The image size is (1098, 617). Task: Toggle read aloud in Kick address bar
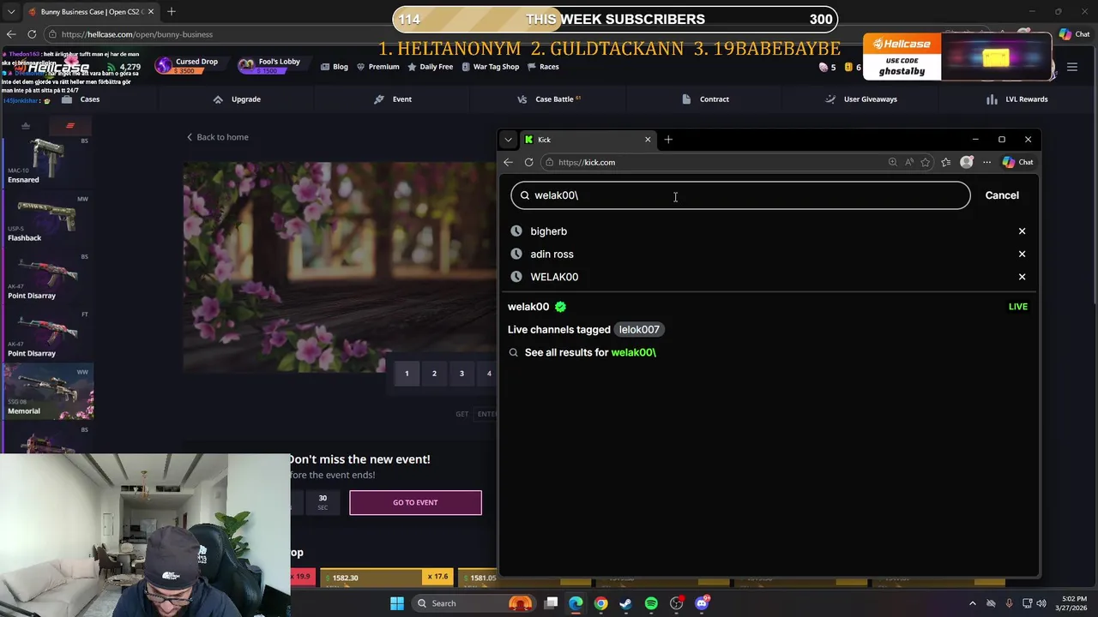tap(908, 162)
